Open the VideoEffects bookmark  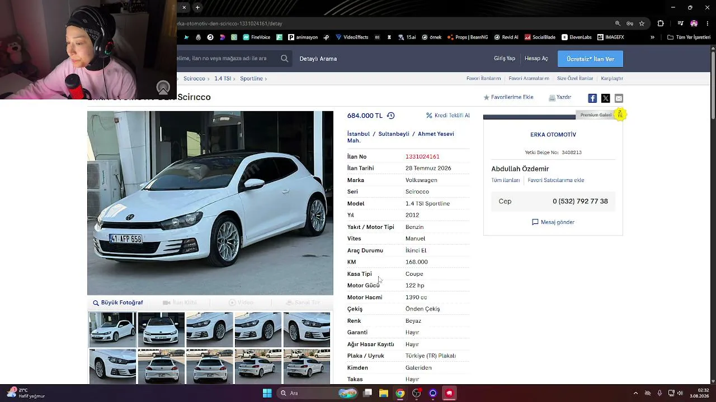point(352,37)
